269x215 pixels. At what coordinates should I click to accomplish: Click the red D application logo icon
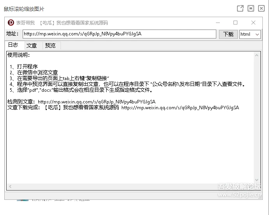pos(11,23)
